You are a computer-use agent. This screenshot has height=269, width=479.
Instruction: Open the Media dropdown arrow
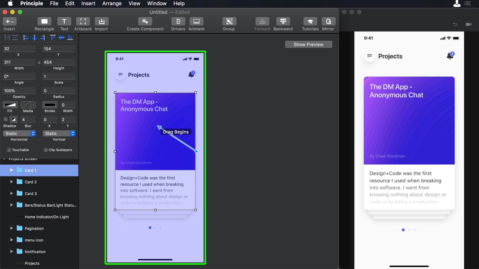click(33, 105)
